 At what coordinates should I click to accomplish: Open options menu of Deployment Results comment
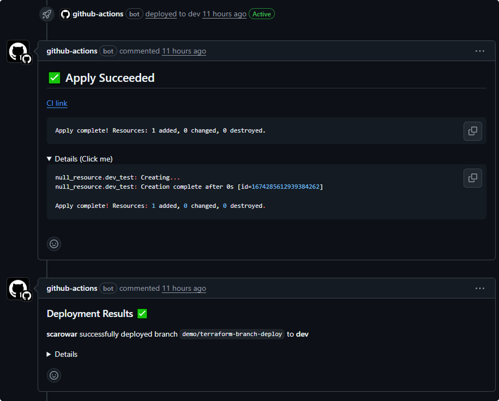pyautogui.click(x=479, y=288)
